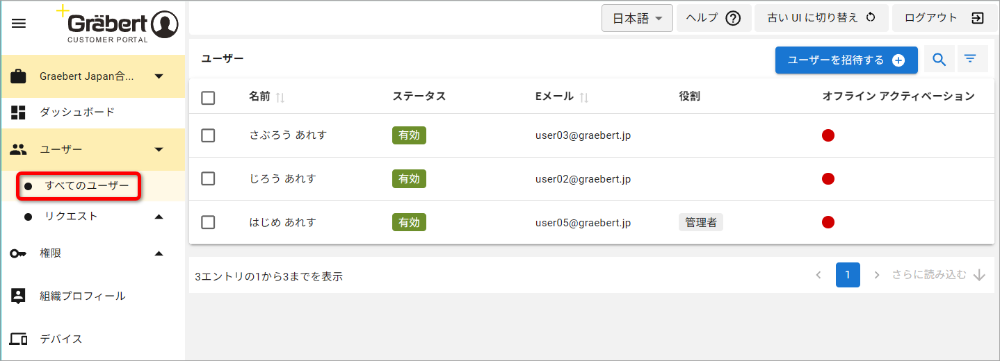The width and height of the screenshot is (1000, 361).
Task: Click the search magnifier icon
Action: [x=939, y=60]
